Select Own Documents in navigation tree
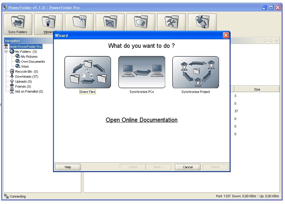Image resolution: width=285 pixels, height=204 pixels. coord(33,62)
